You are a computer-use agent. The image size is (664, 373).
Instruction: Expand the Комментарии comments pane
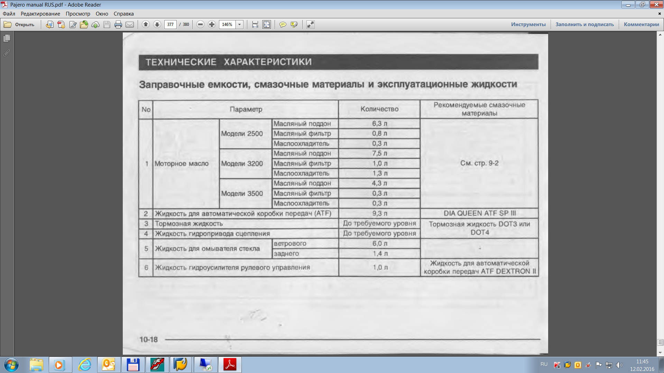pos(641,25)
